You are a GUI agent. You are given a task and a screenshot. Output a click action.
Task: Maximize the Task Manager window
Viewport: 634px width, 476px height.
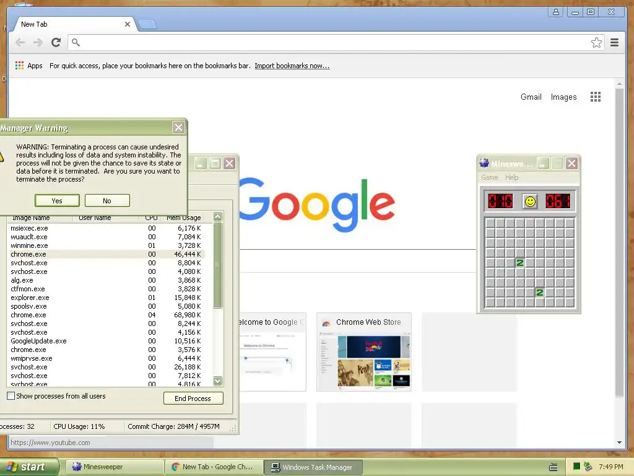(x=215, y=164)
